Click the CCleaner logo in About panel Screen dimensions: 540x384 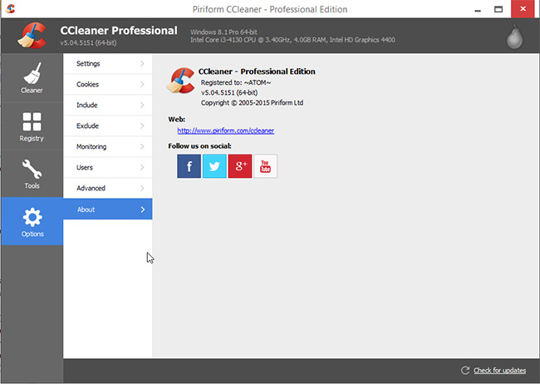181,81
